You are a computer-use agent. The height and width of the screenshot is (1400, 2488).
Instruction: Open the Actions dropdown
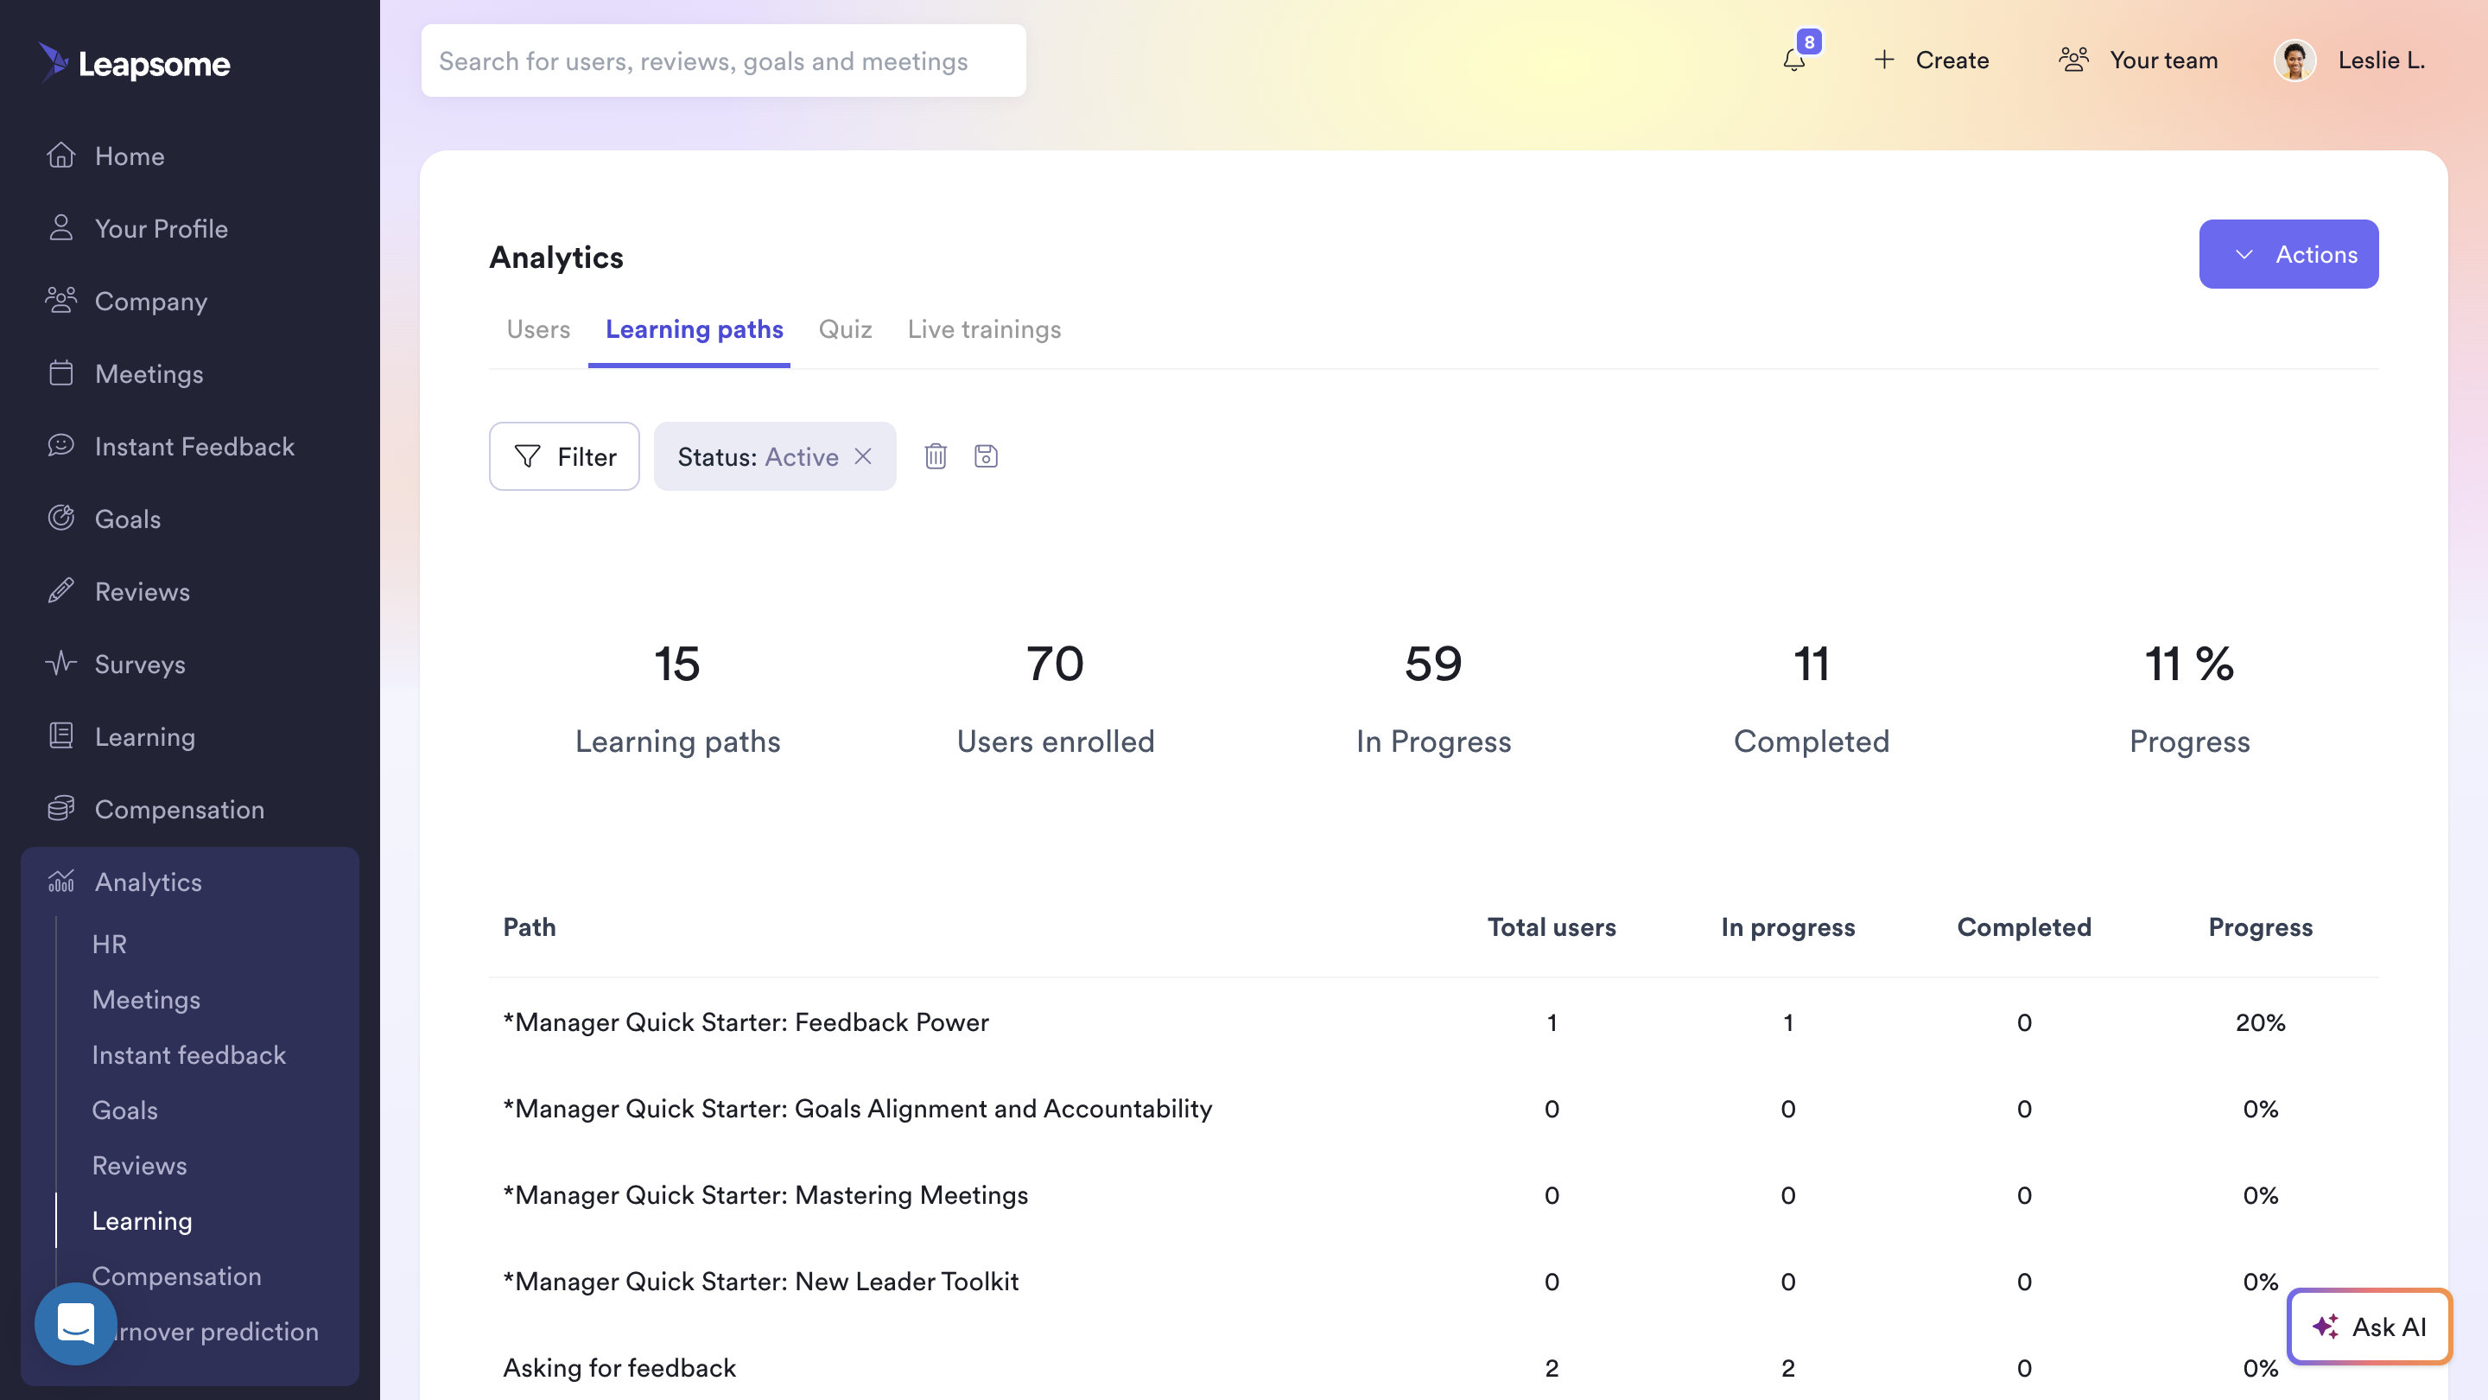[x=2288, y=254]
